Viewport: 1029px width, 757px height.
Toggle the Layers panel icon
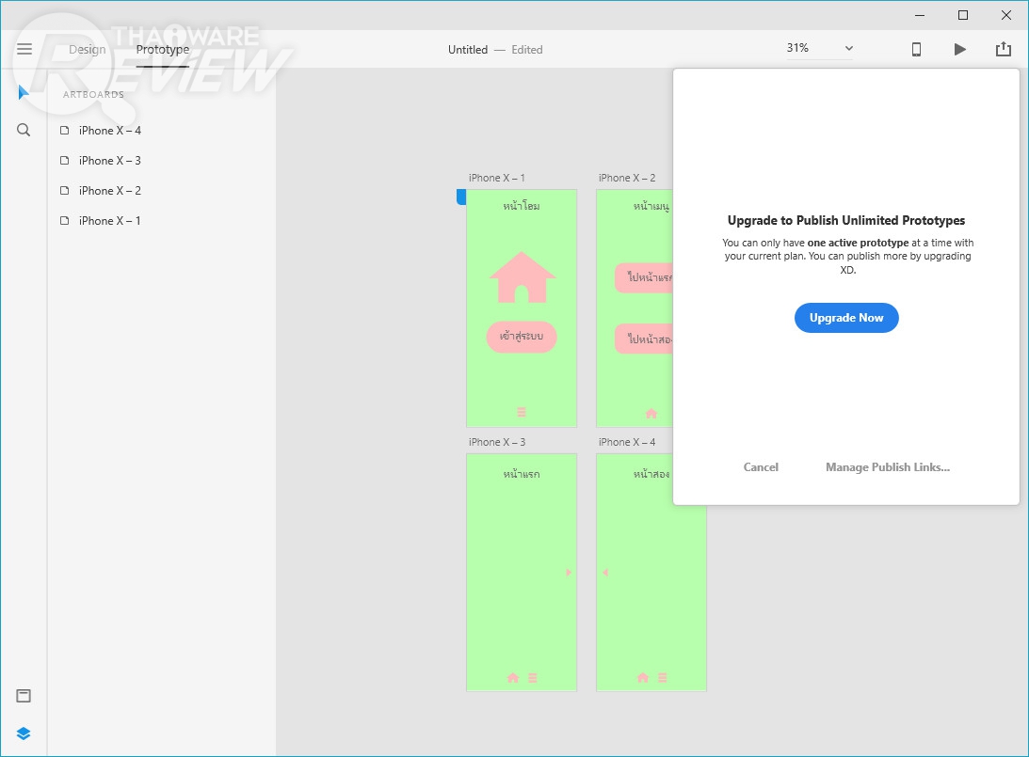coord(23,733)
